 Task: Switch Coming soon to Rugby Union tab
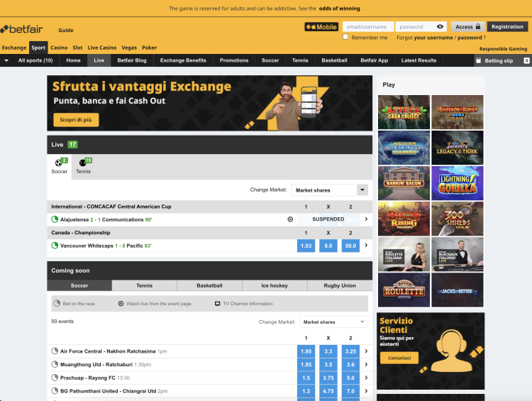click(340, 285)
